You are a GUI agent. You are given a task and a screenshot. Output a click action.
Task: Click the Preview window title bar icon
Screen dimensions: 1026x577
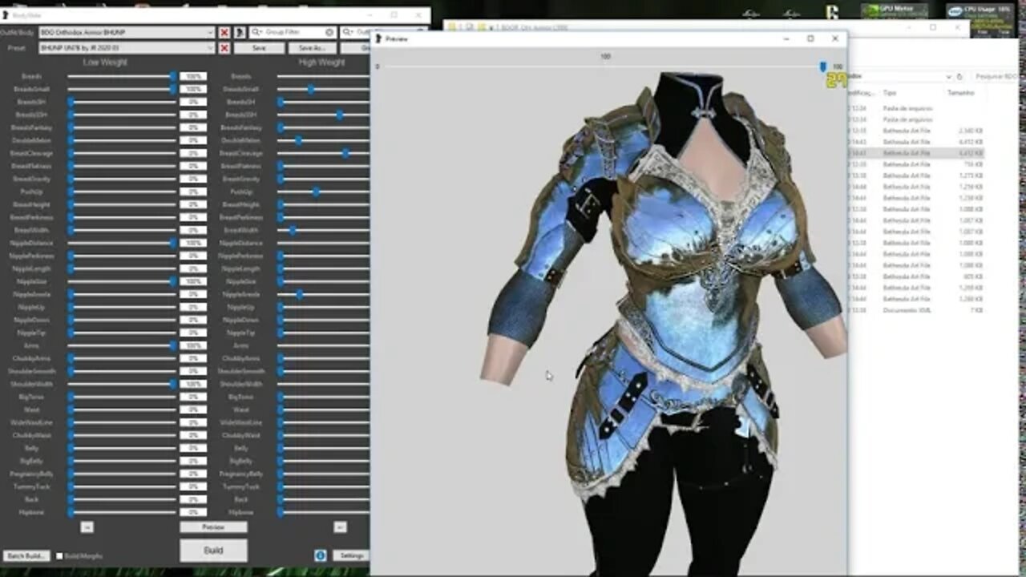click(x=379, y=38)
